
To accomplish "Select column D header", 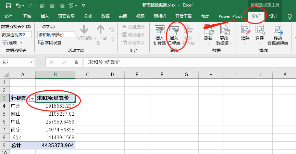I will coord(112,75).
